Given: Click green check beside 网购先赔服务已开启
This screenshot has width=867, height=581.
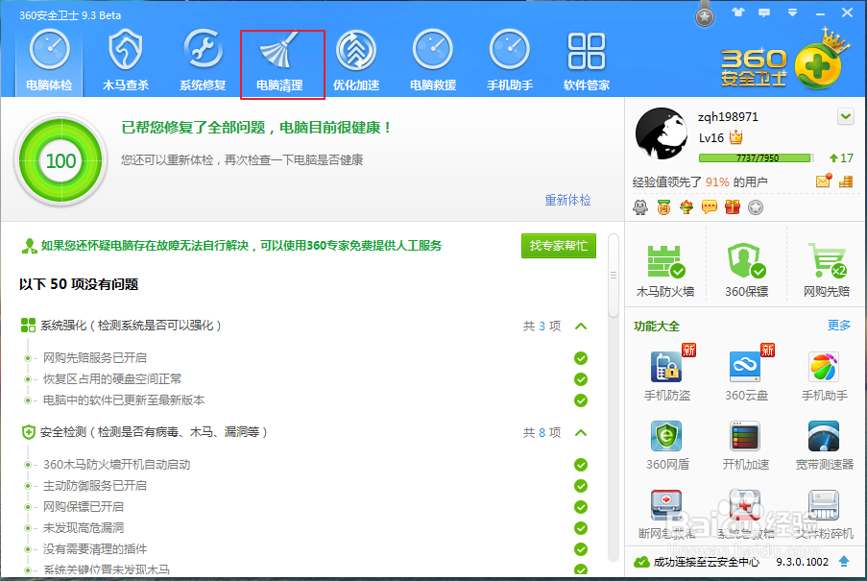Looking at the screenshot, I should (x=581, y=358).
